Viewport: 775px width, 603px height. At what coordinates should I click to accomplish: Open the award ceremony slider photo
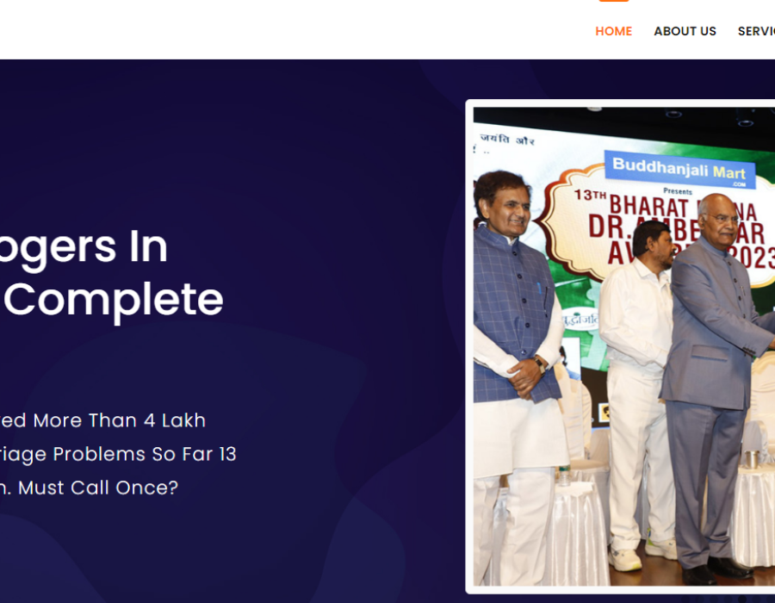click(x=623, y=346)
